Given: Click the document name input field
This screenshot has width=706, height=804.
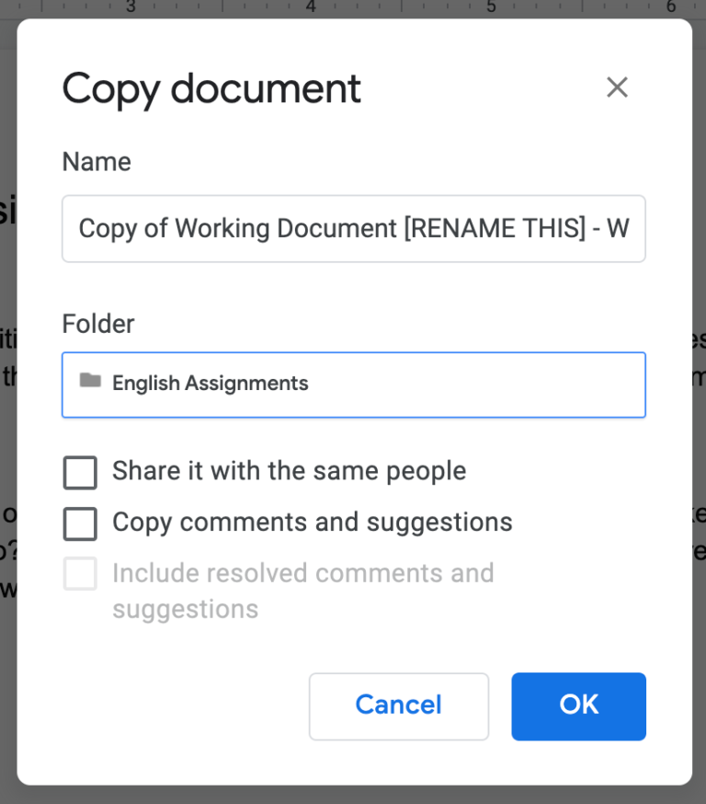Looking at the screenshot, I should click(354, 228).
